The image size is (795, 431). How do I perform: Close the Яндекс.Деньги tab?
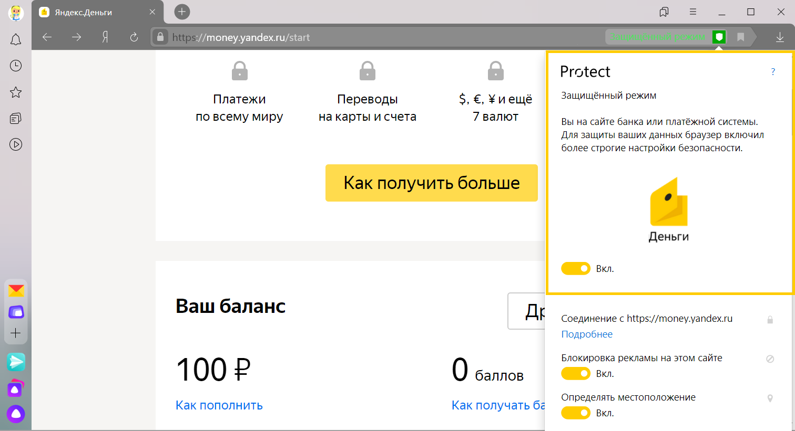[152, 12]
